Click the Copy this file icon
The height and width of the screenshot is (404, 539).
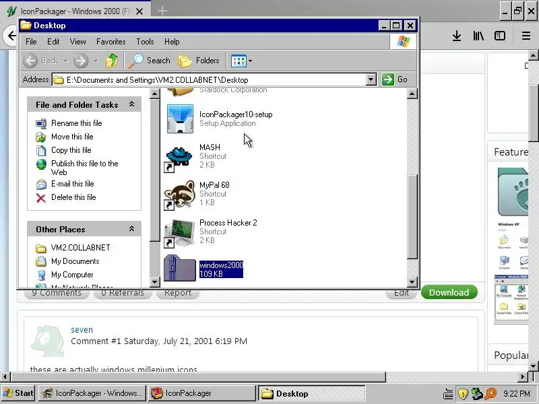(x=41, y=150)
